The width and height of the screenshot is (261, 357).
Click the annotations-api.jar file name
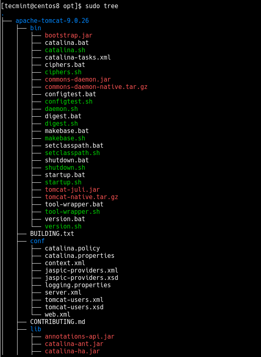(80, 337)
